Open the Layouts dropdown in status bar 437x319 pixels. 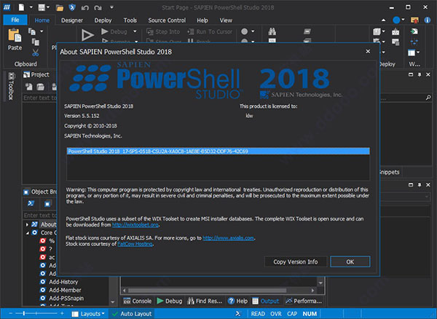point(88,314)
